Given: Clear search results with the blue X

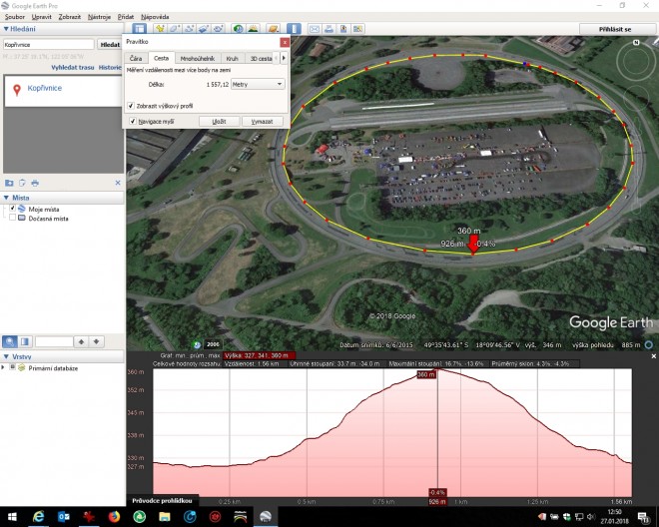Looking at the screenshot, I should click(x=118, y=183).
